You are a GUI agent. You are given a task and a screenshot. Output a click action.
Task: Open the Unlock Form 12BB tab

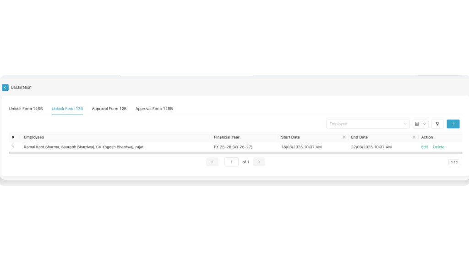pos(26,109)
